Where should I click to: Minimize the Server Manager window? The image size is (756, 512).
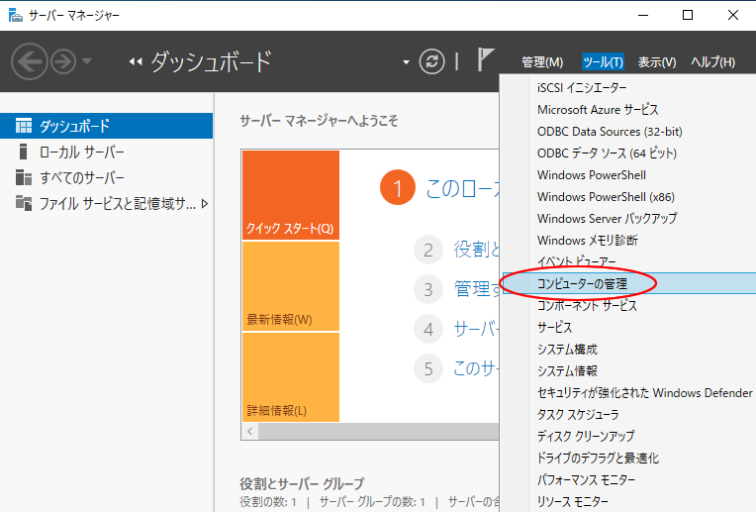point(643,16)
